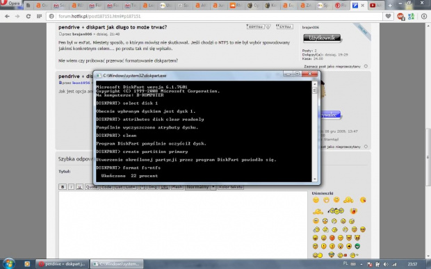
Task: Insert the red angry face smiley
Action: click(x=332, y=238)
